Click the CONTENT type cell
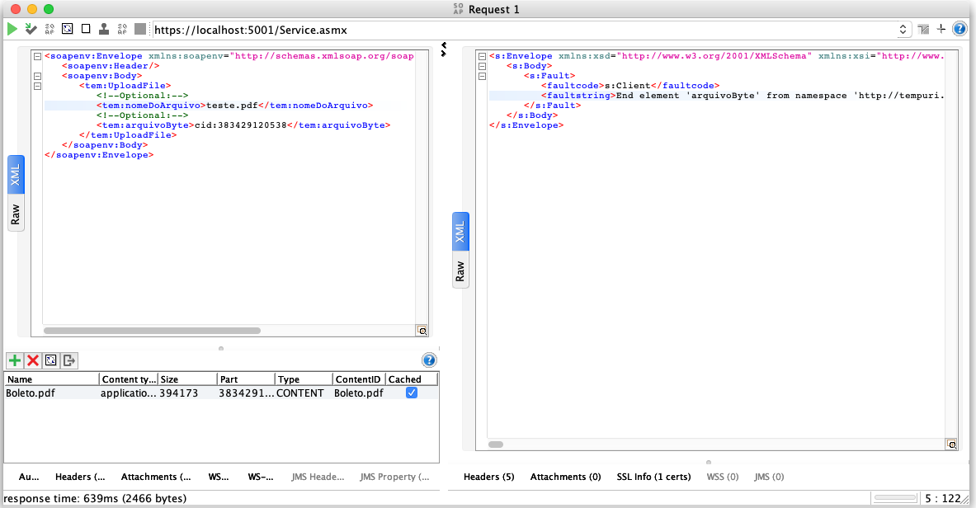The width and height of the screenshot is (976, 508). (x=304, y=393)
